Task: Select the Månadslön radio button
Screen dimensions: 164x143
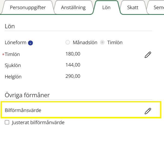Action: (68, 43)
